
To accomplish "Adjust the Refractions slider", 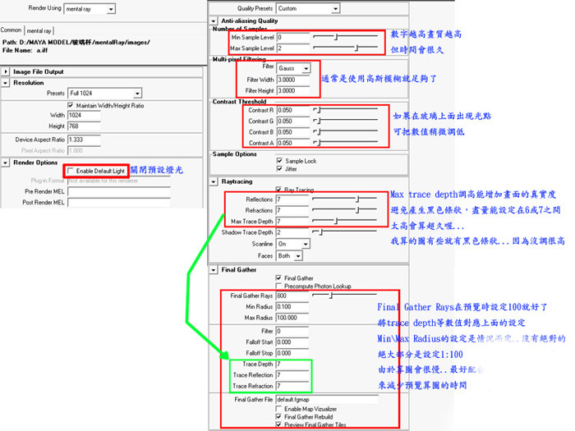I will click(357, 209).
